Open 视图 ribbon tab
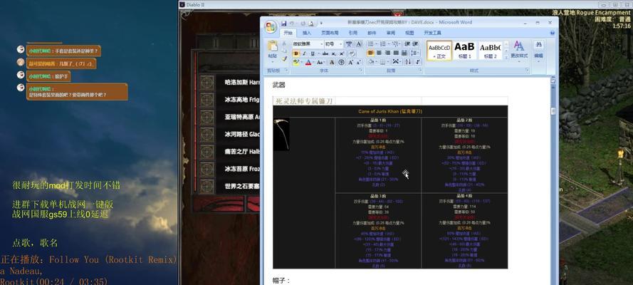Image resolution: width=633 pixels, height=285 pixels. pyautogui.click(x=409, y=33)
